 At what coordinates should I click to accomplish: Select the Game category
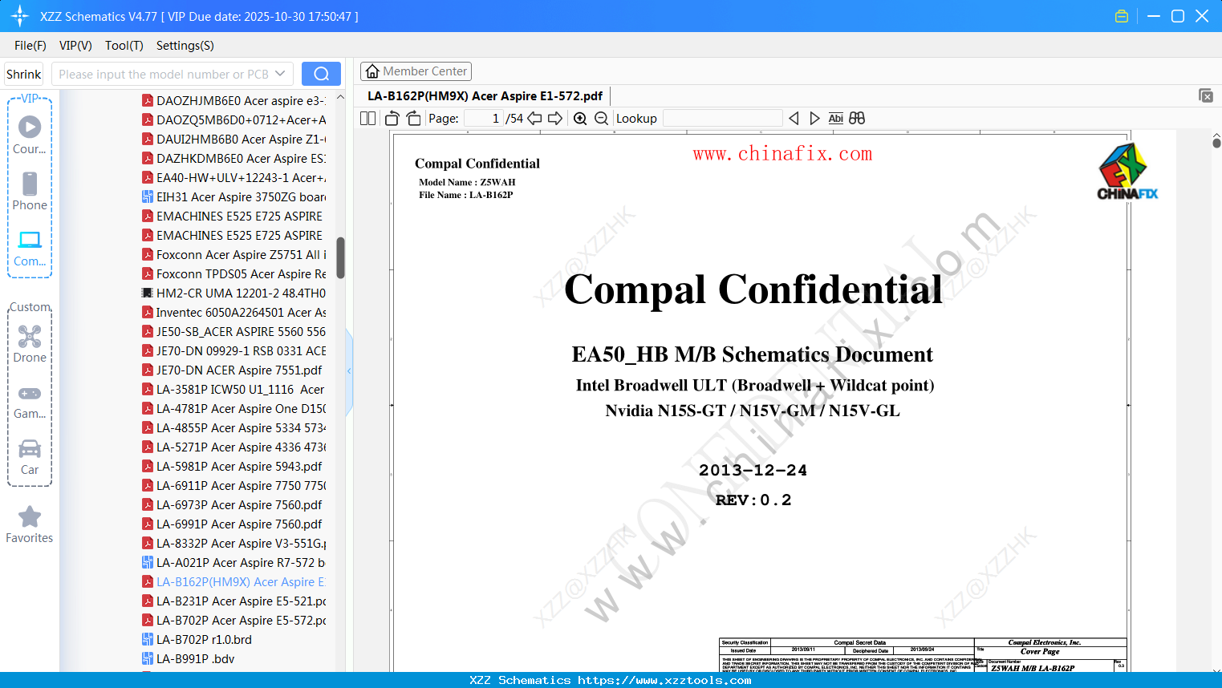point(30,401)
